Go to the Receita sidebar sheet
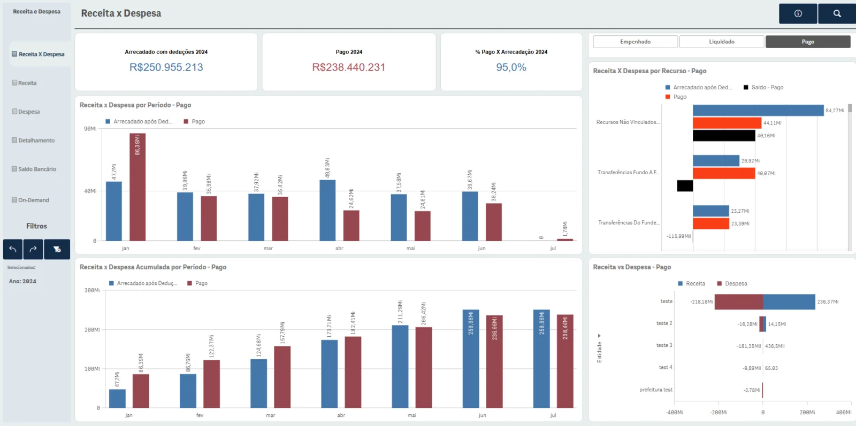The width and height of the screenshot is (856, 426). coord(25,83)
